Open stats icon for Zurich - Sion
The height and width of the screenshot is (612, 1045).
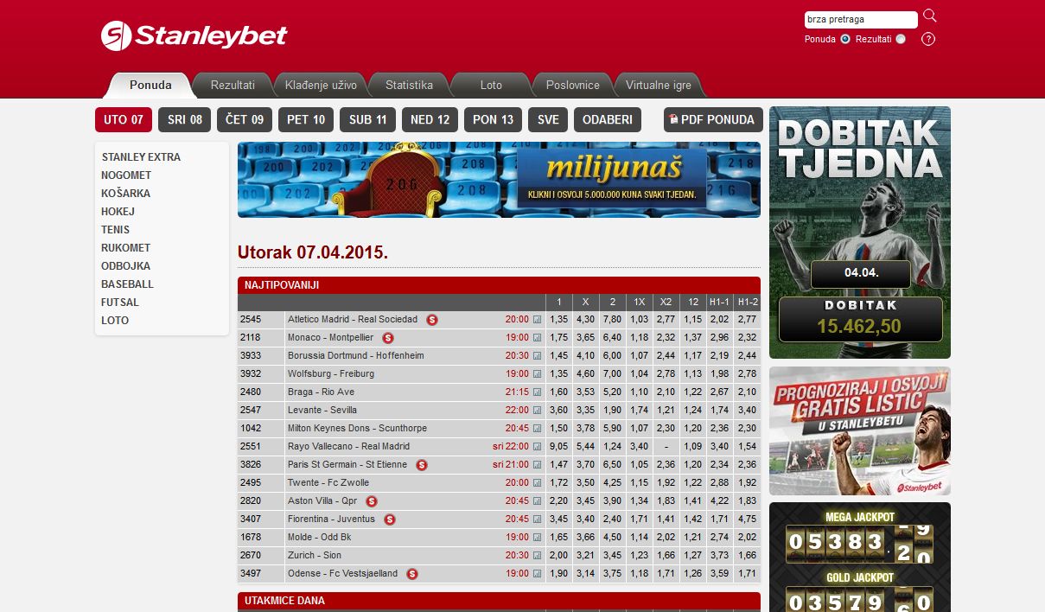tap(537, 556)
